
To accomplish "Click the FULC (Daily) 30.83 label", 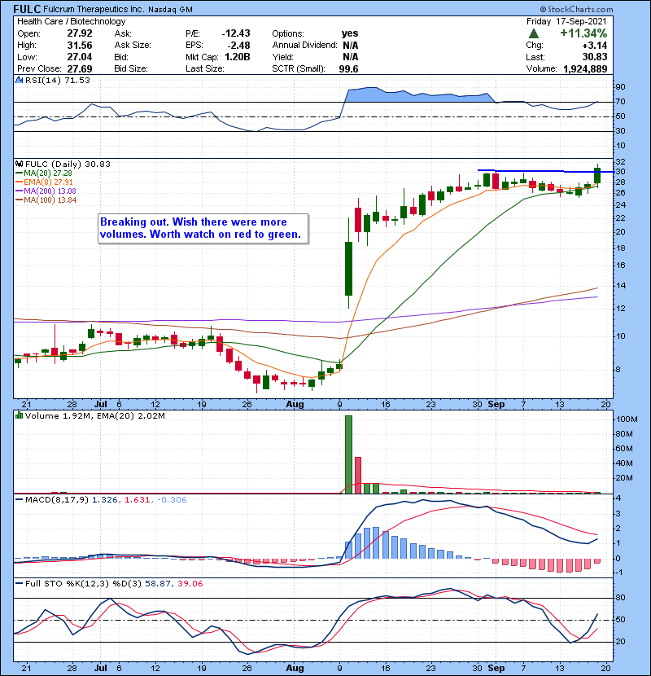I will coord(68,164).
